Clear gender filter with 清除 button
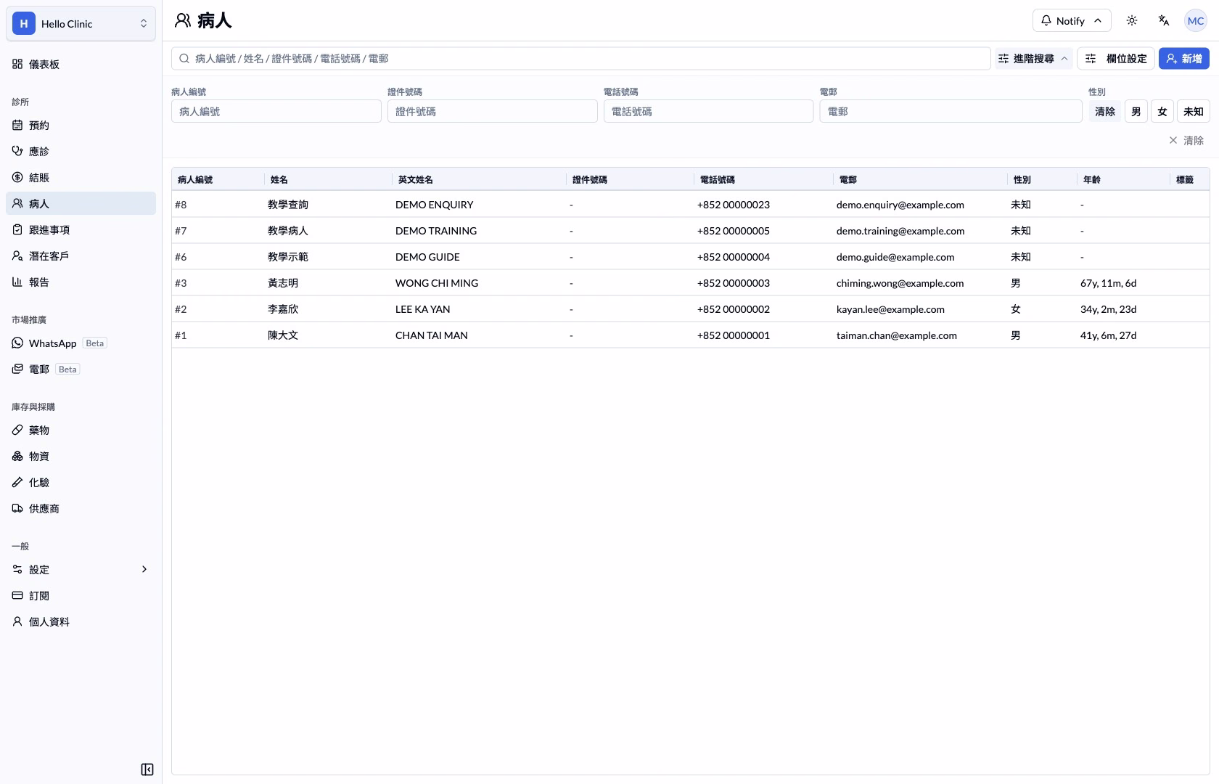 coord(1104,111)
